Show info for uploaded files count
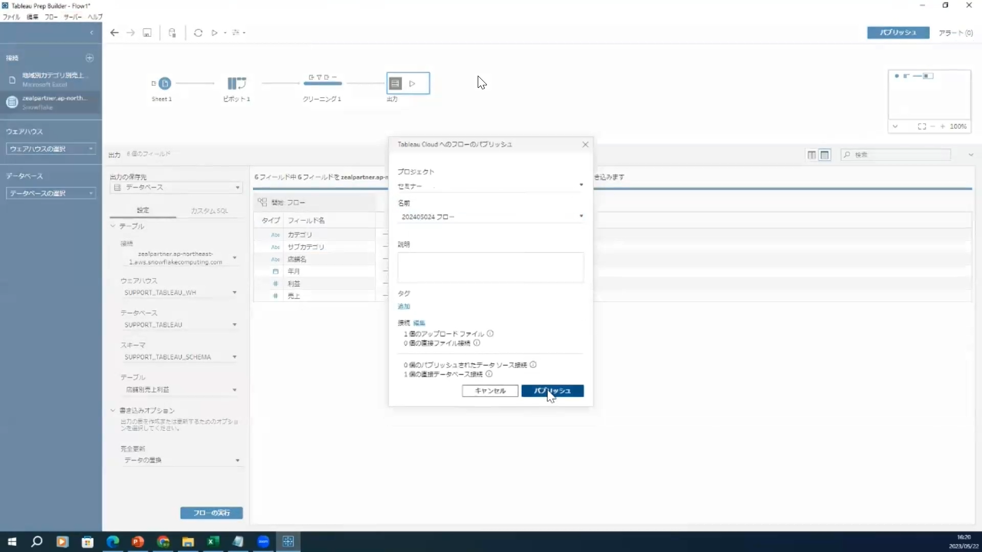This screenshot has width=982, height=552. [x=490, y=334]
